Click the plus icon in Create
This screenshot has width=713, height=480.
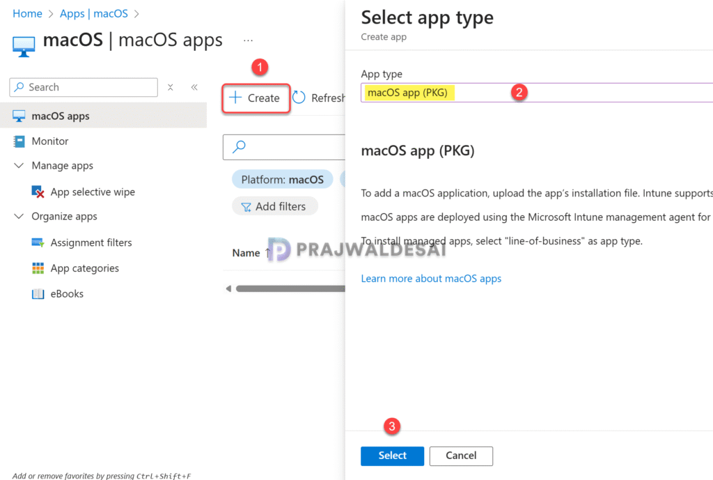click(x=235, y=98)
